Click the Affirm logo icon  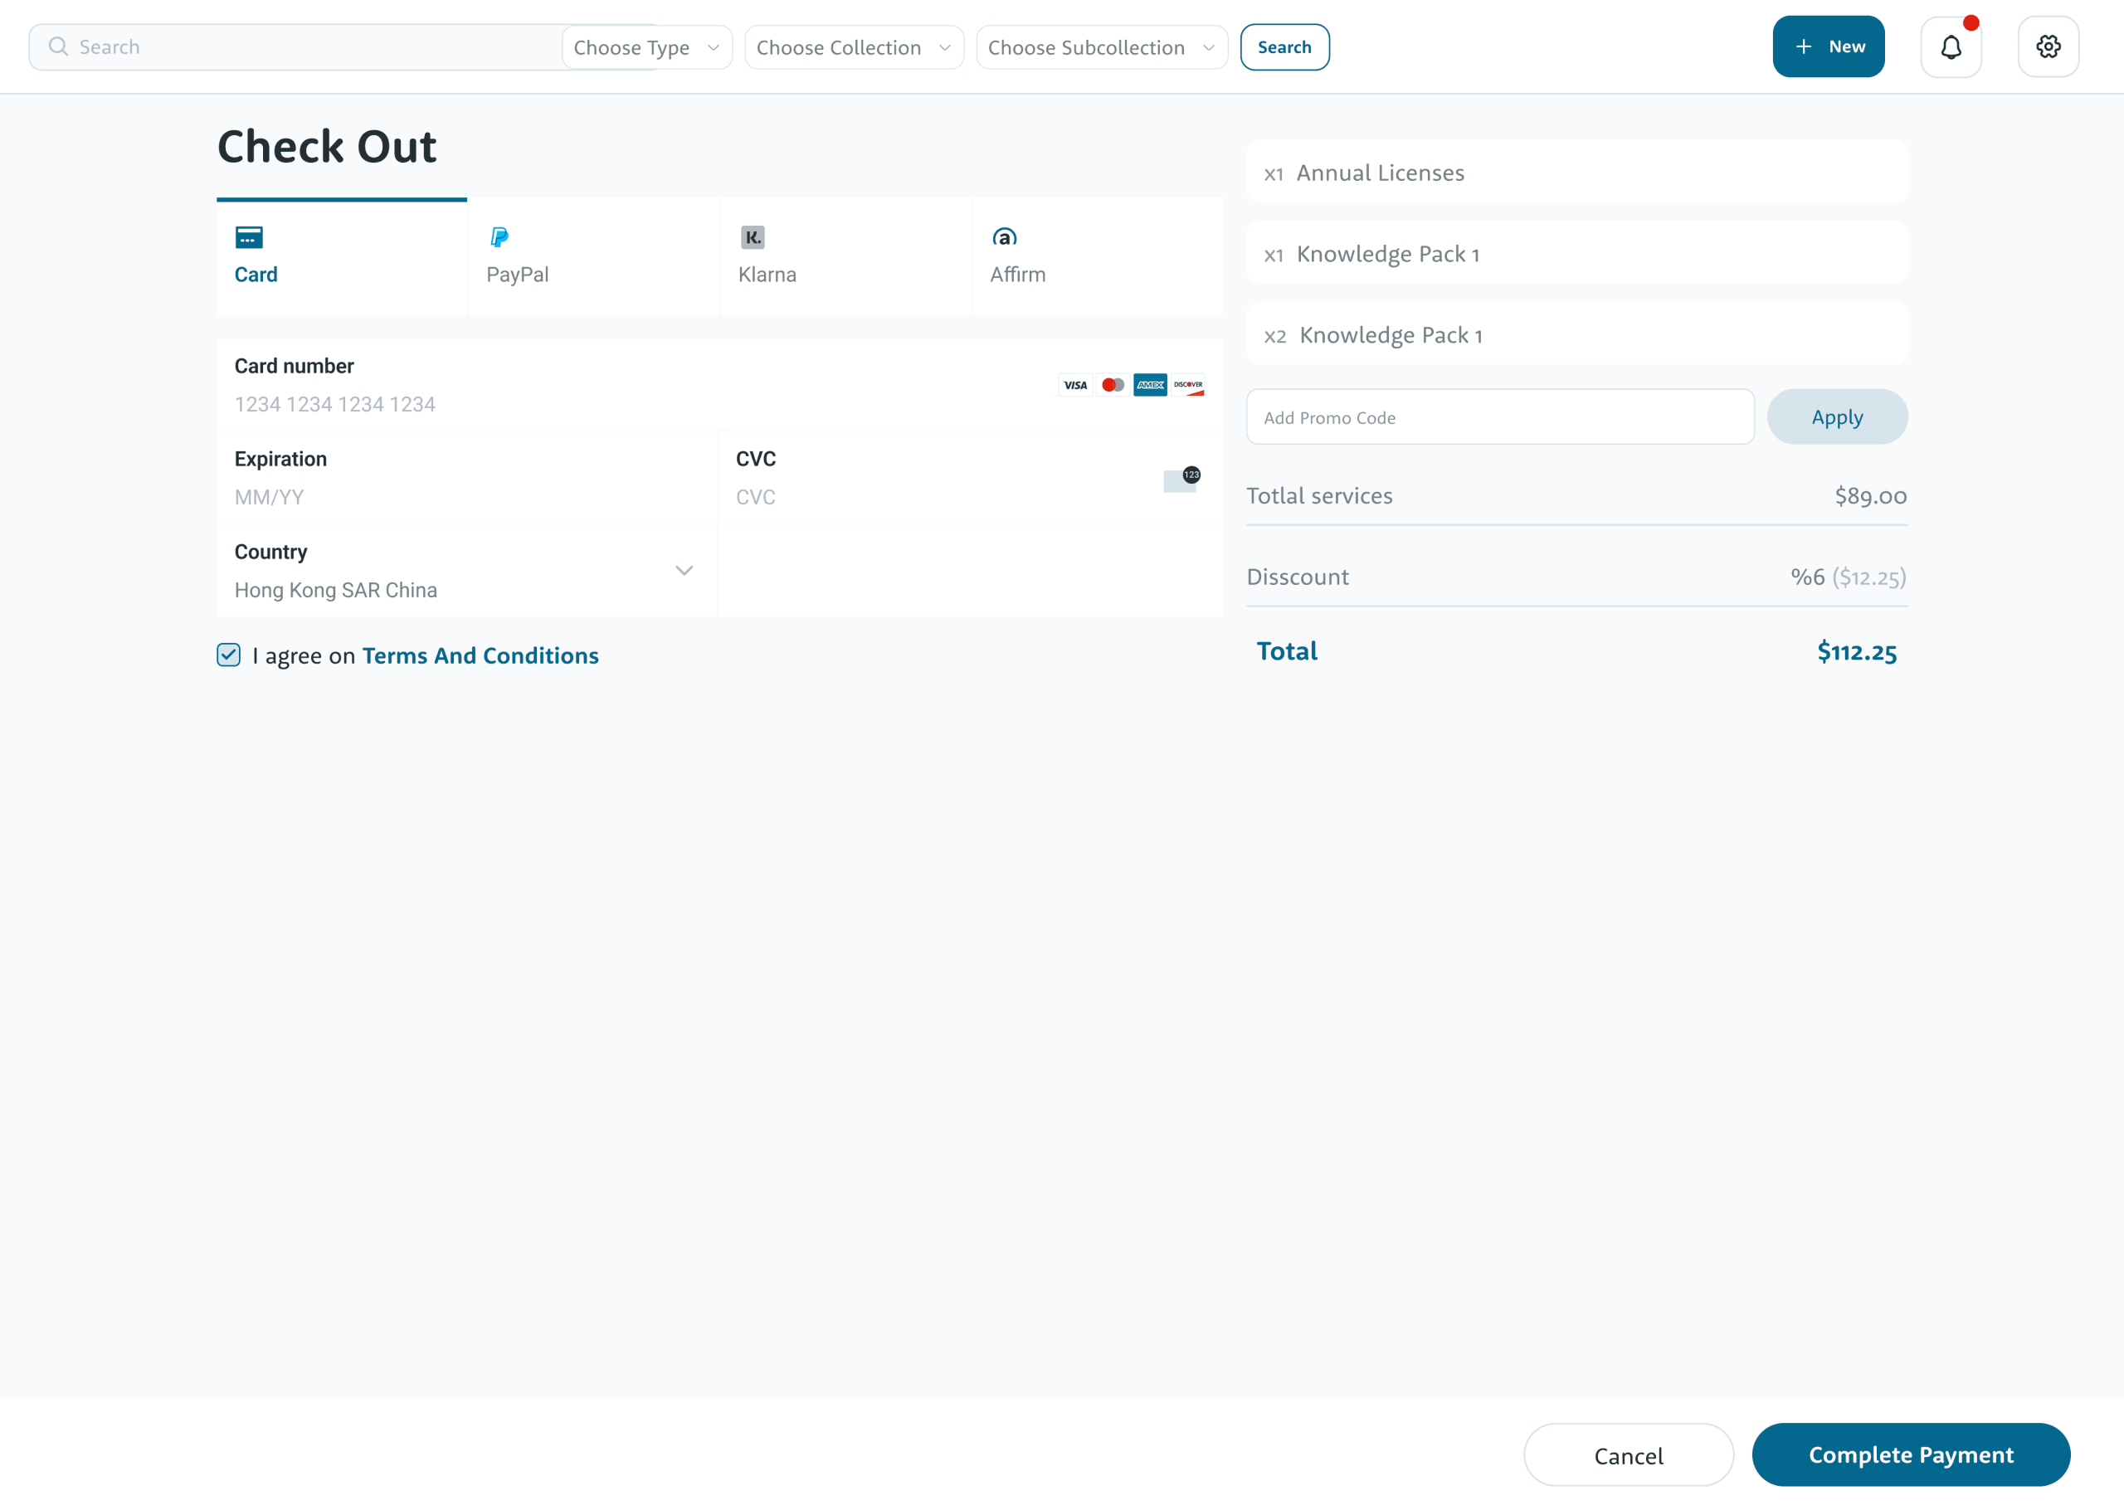(1004, 237)
